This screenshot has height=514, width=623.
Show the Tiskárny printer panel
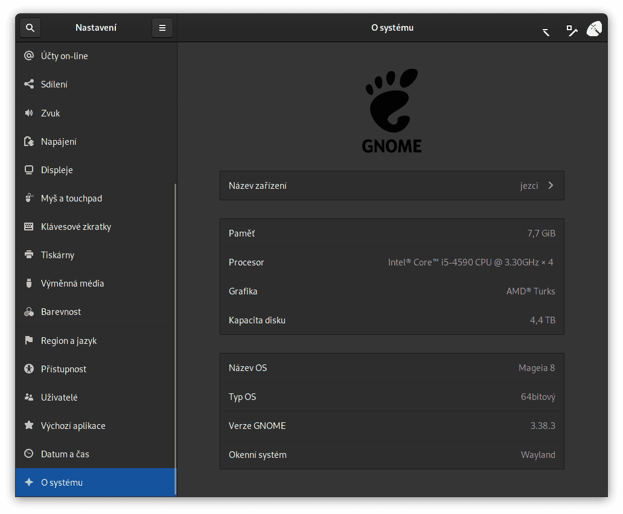(96, 255)
